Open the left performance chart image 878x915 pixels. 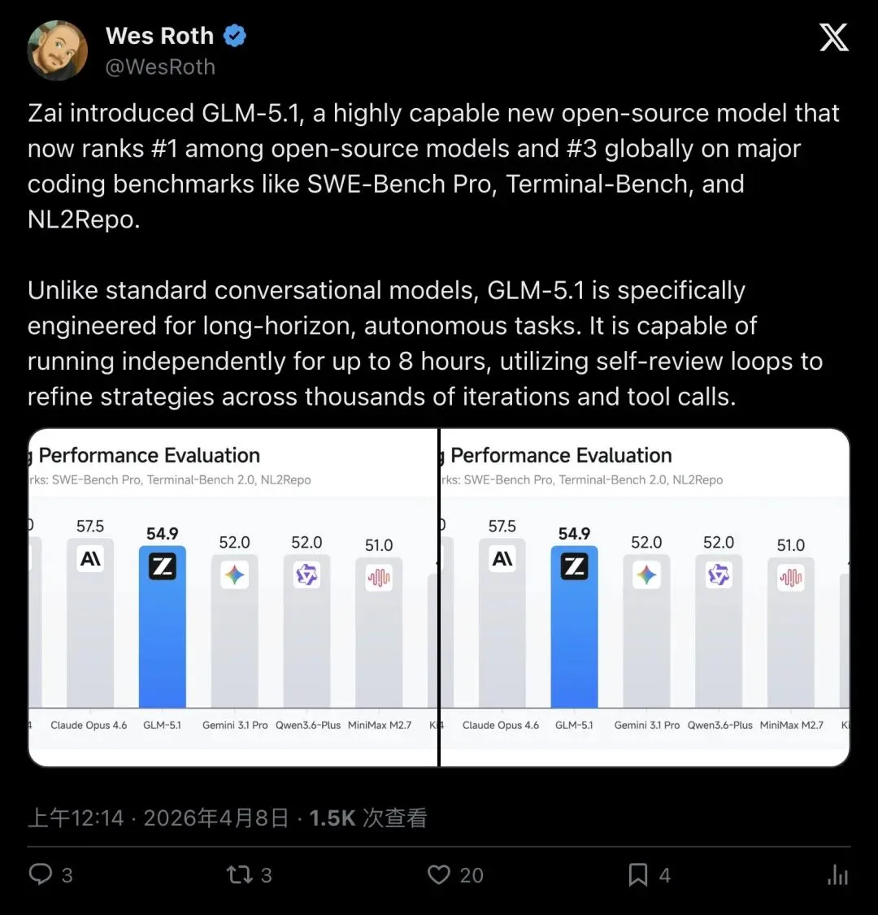[x=233, y=597]
